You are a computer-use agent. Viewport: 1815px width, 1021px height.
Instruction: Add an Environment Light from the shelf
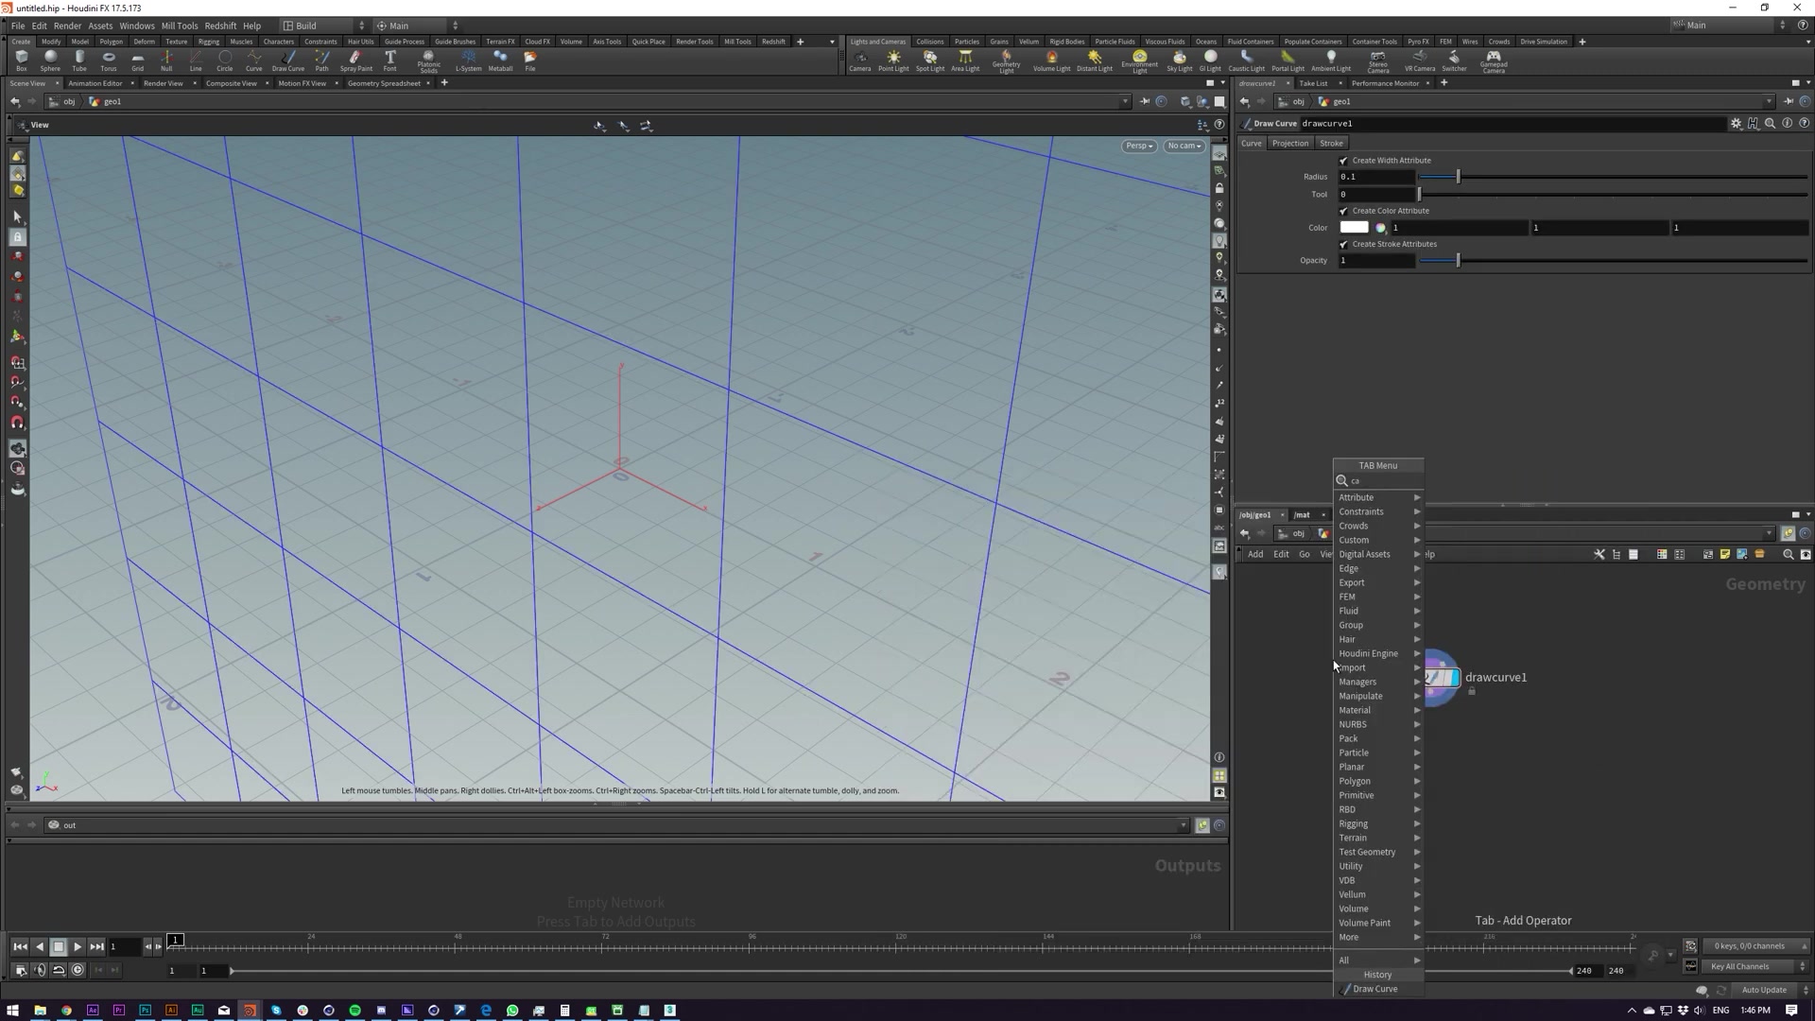click(x=1139, y=61)
